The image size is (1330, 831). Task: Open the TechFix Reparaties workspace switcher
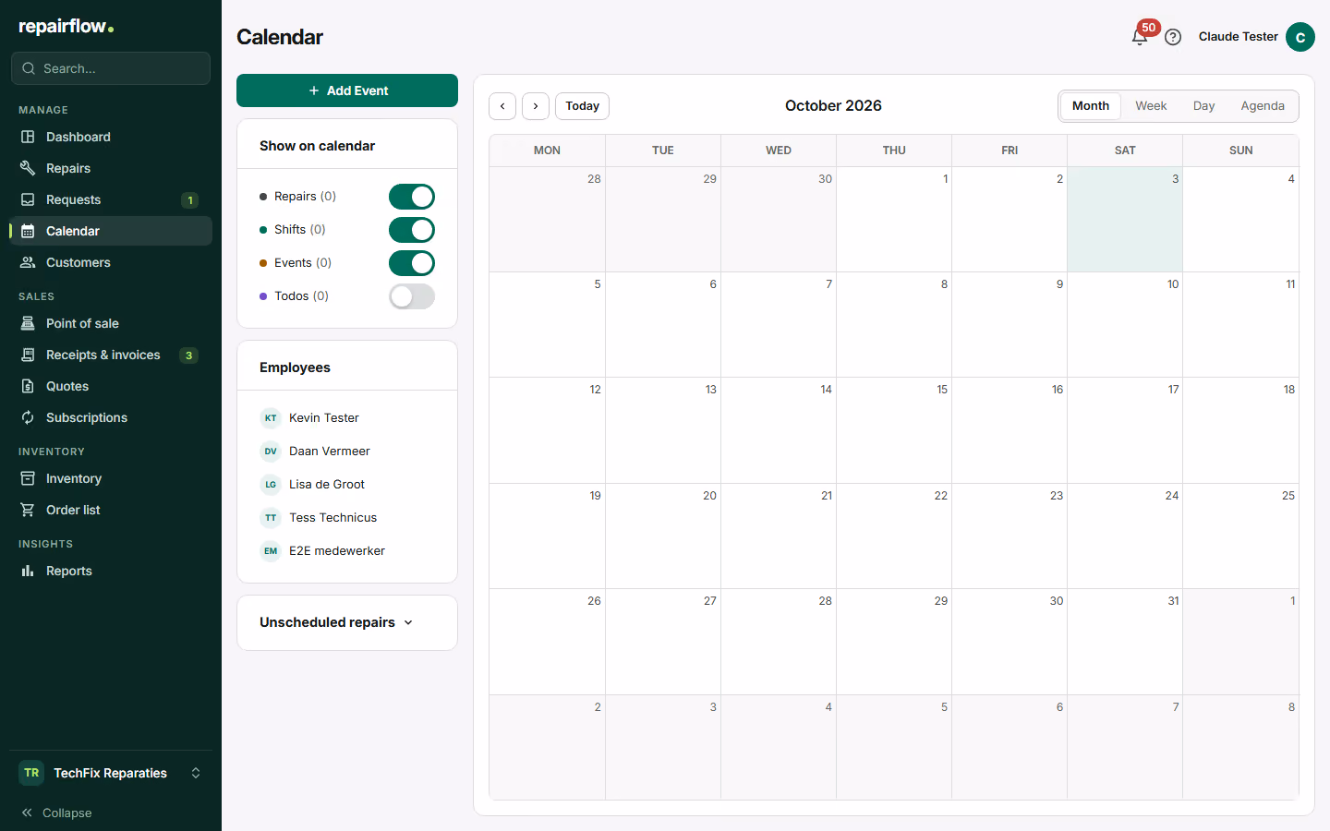[x=111, y=773]
